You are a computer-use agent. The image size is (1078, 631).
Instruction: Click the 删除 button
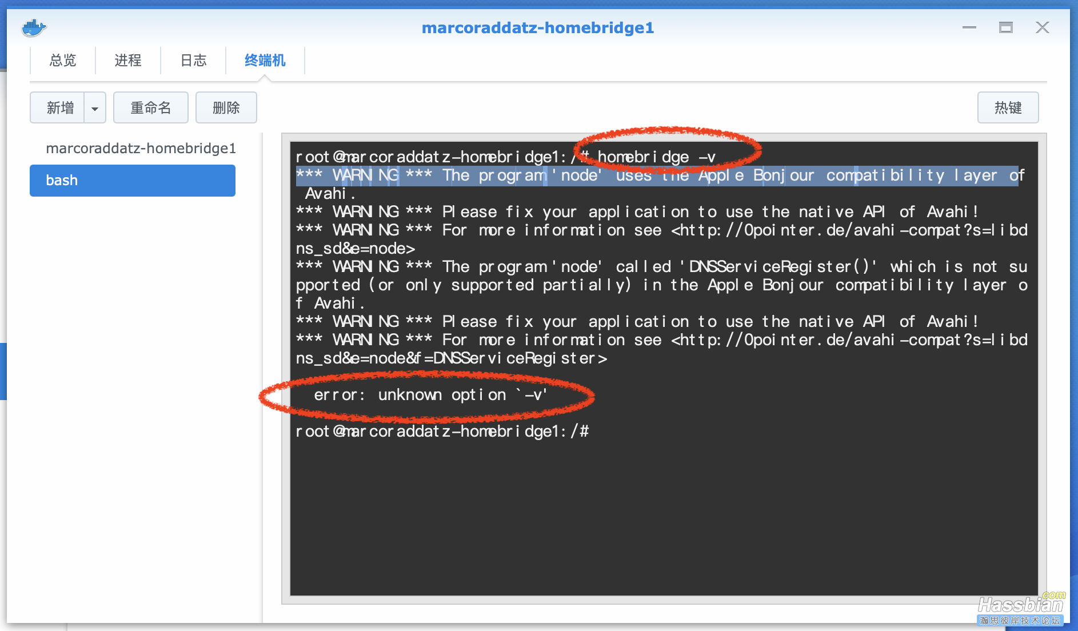226,107
